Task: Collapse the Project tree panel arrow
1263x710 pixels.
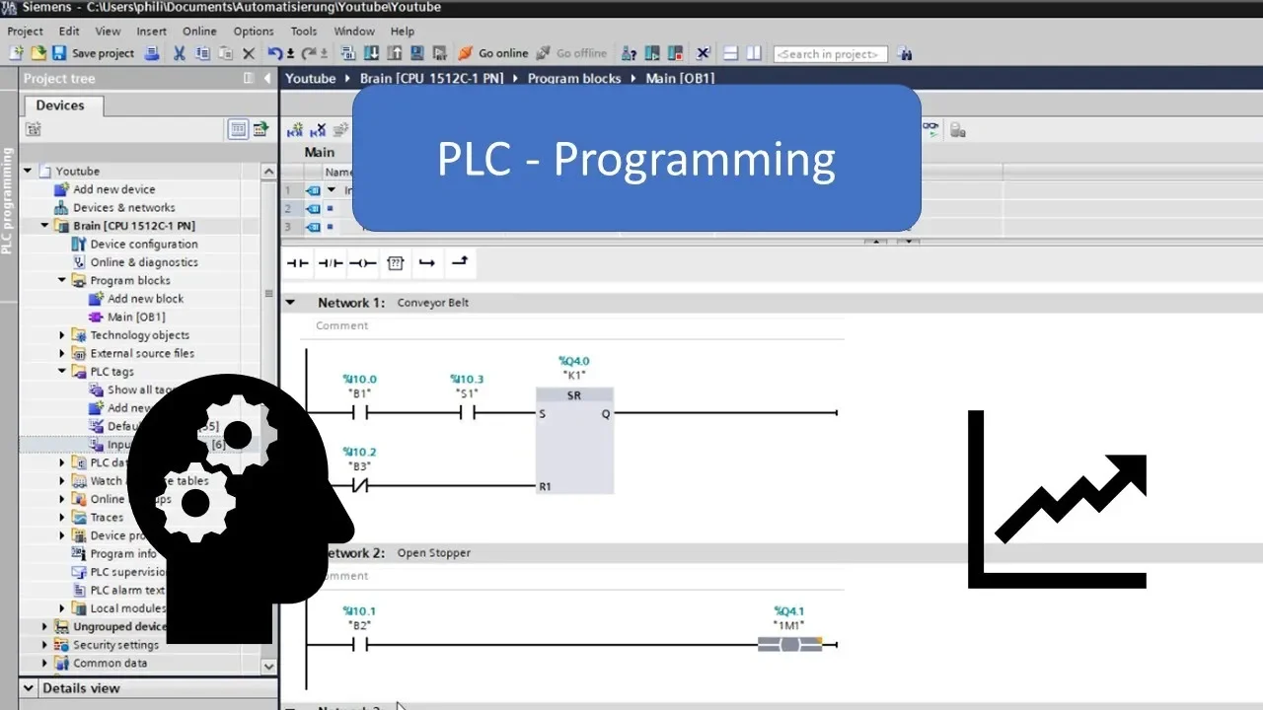Action: [x=267, y=78]
